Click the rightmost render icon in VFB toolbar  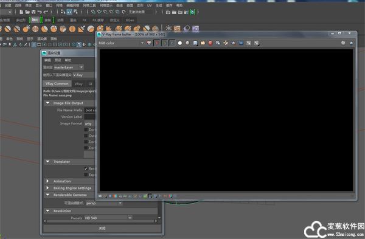coord(351,43)
